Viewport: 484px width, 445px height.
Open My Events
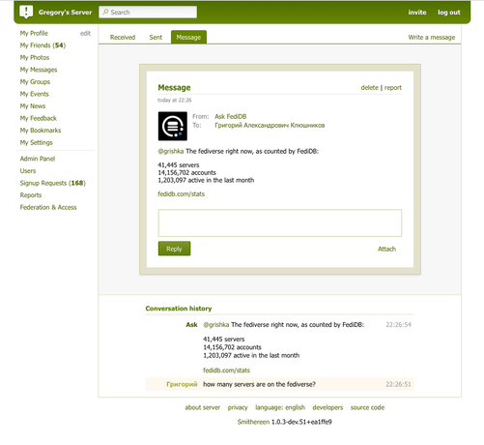click(x=35, y=94)
